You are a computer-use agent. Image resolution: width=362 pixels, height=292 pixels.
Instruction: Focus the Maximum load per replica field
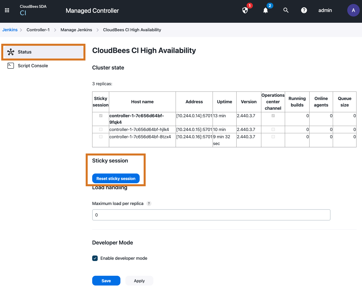(211, 215)
